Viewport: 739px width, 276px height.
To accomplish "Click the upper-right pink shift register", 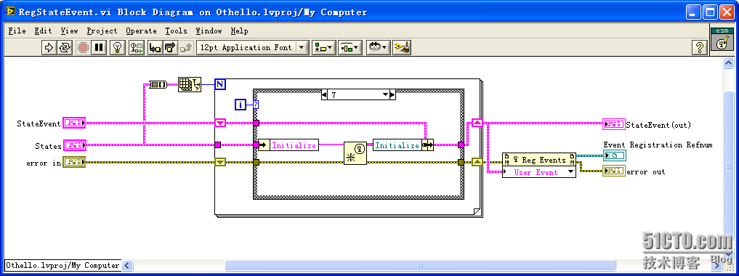I will (477, 123).
